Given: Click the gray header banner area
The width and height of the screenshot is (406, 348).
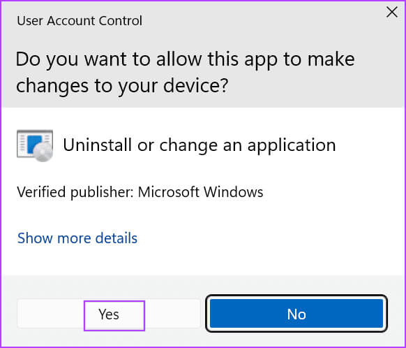Looking at the screenshot, I should [x=203, y=55].
